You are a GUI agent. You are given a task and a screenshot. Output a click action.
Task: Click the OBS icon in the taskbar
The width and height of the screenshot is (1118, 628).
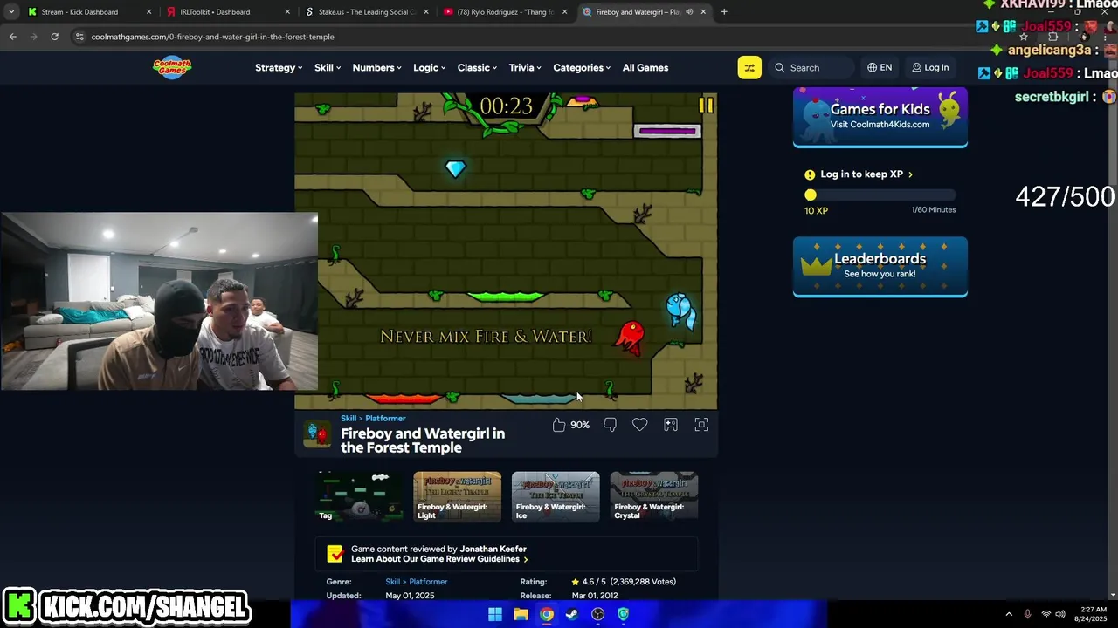(x=597, y=614)
